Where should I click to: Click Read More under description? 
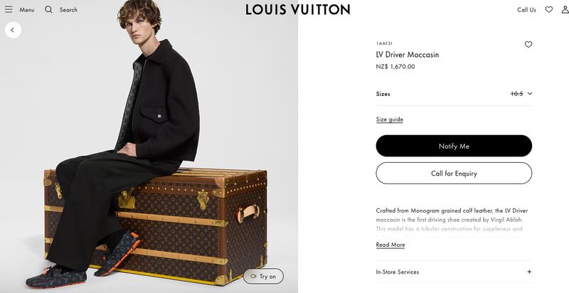click(x=390, y=245)
